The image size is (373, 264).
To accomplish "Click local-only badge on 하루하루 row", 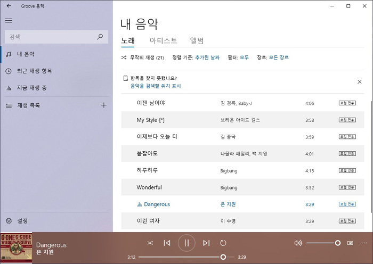I will (x=347, y=170).
